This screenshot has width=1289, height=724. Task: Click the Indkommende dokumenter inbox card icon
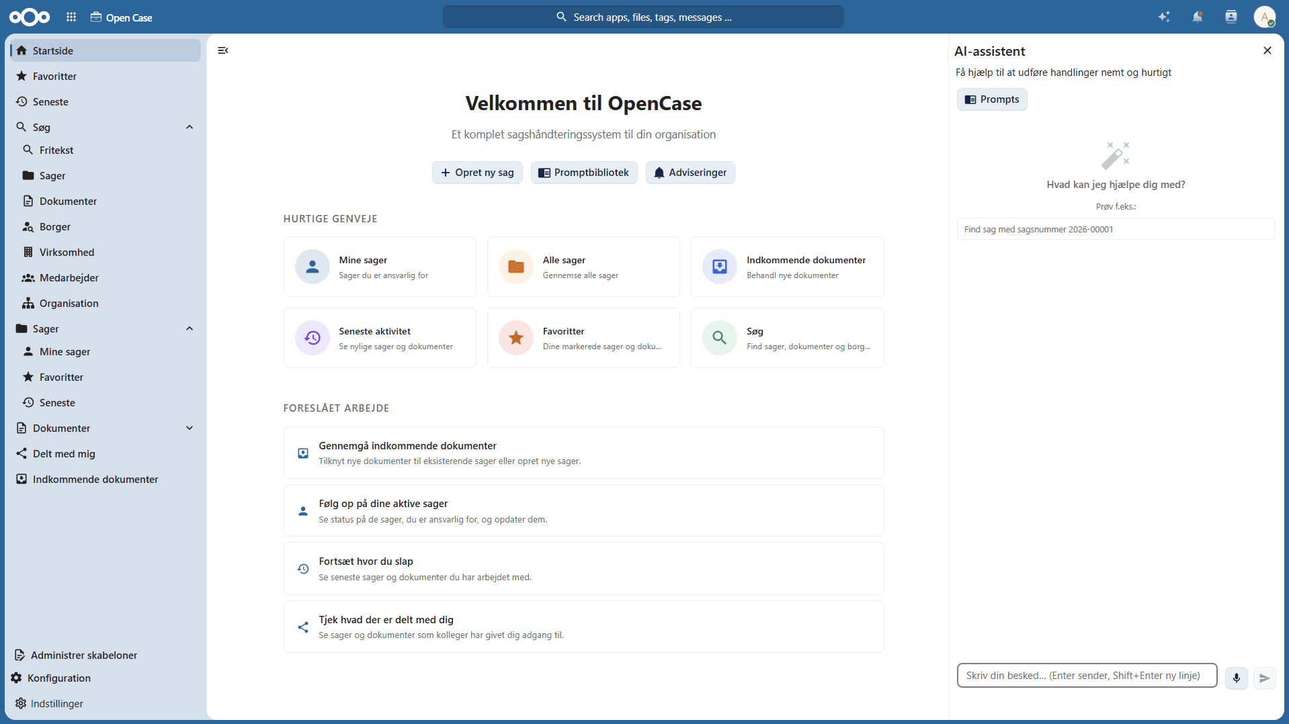720,267
